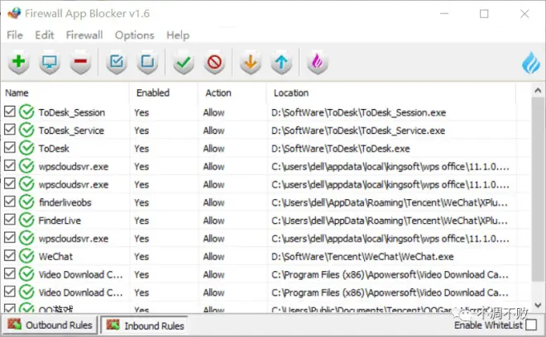This screenshot has width=546, height=337.
Task: Click the pink flame firewall settings icon
Action: tap(317, 63)
